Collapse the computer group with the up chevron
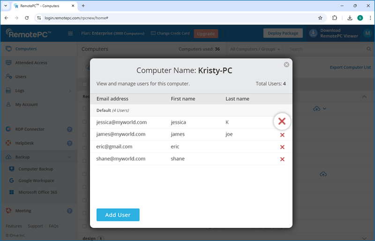Image resolution: width=375 pixels, height=241 pixels. (x=365, y=97)
